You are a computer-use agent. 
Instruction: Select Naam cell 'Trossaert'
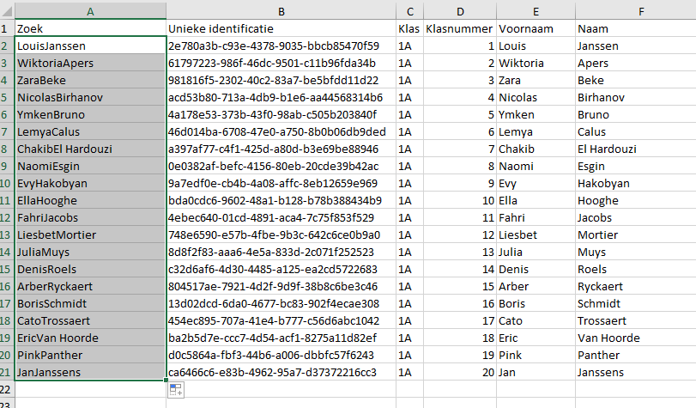point(636,321)
